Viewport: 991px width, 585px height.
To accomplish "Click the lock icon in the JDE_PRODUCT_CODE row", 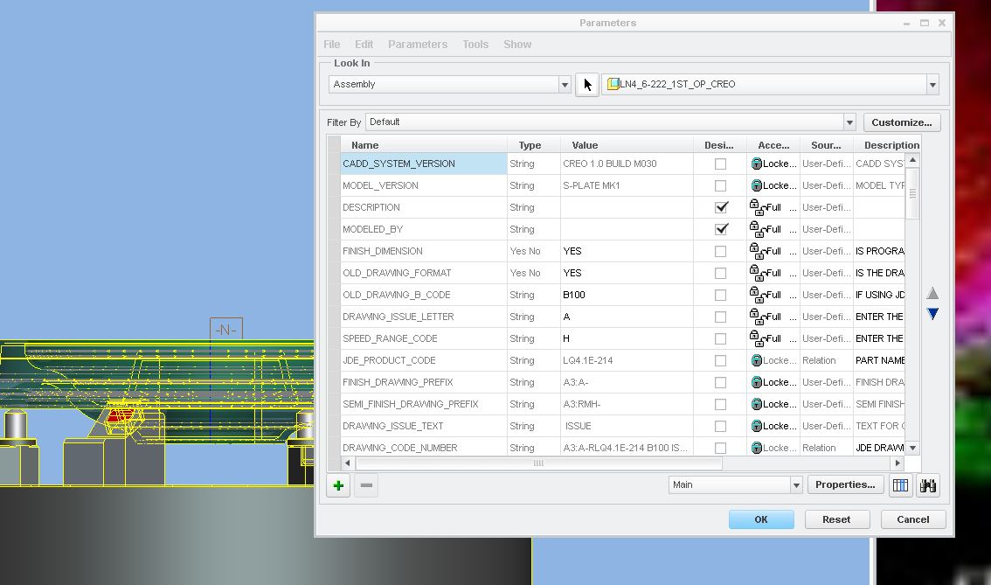I will click(757, 360).
